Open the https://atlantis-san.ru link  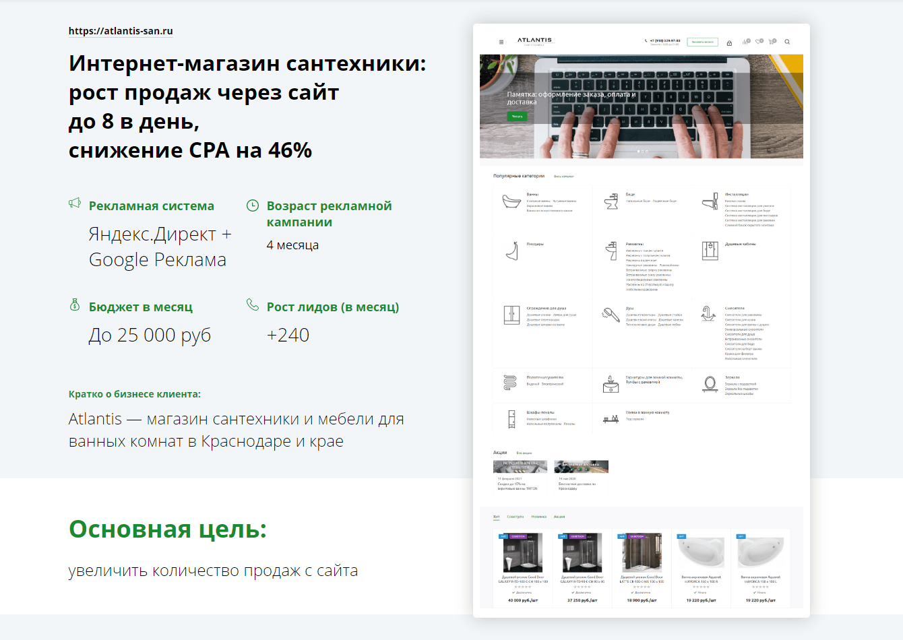point(120,31)
